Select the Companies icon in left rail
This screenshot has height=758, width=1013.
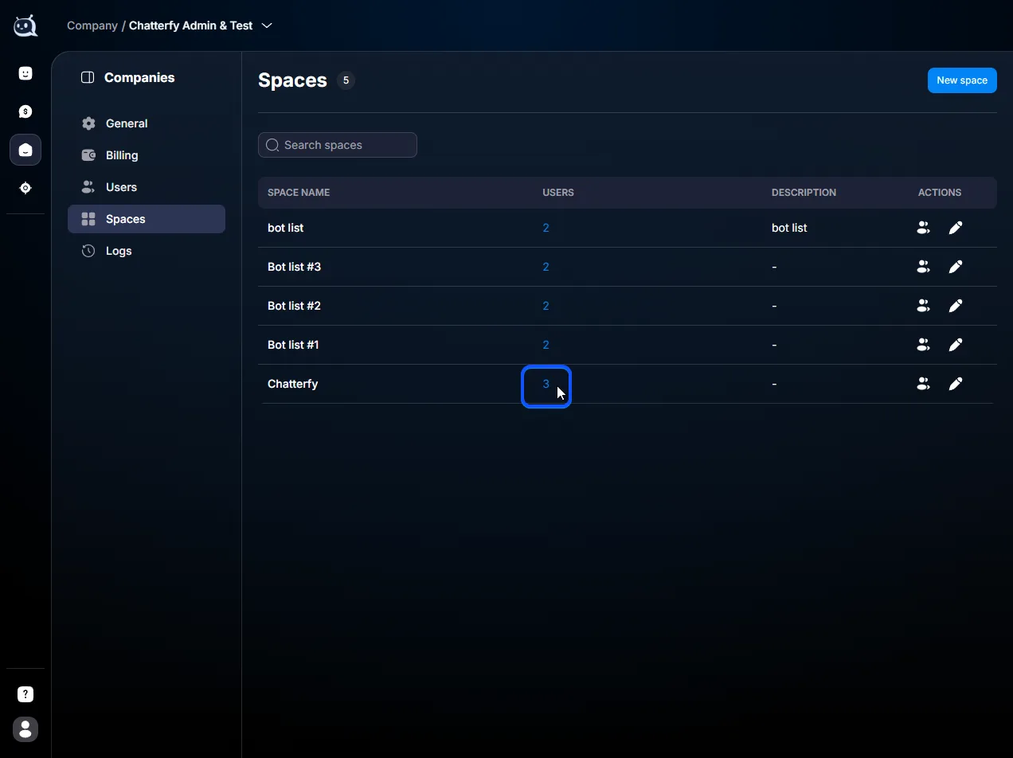pos(25,150)
